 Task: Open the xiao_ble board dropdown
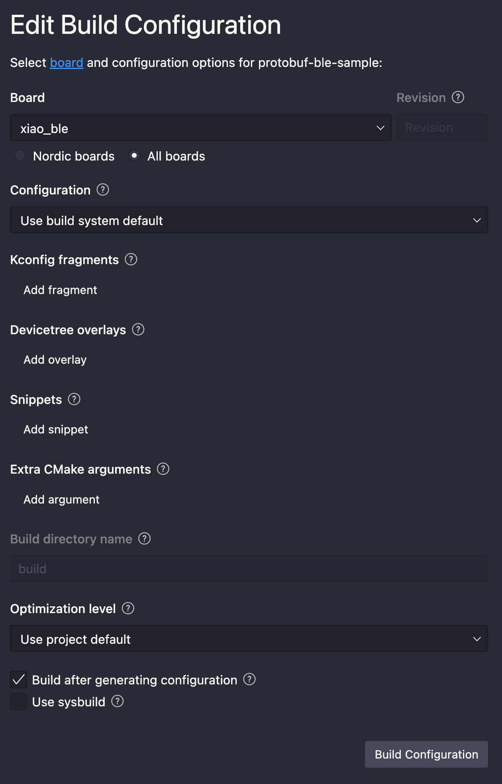click(x=200, y=128)
